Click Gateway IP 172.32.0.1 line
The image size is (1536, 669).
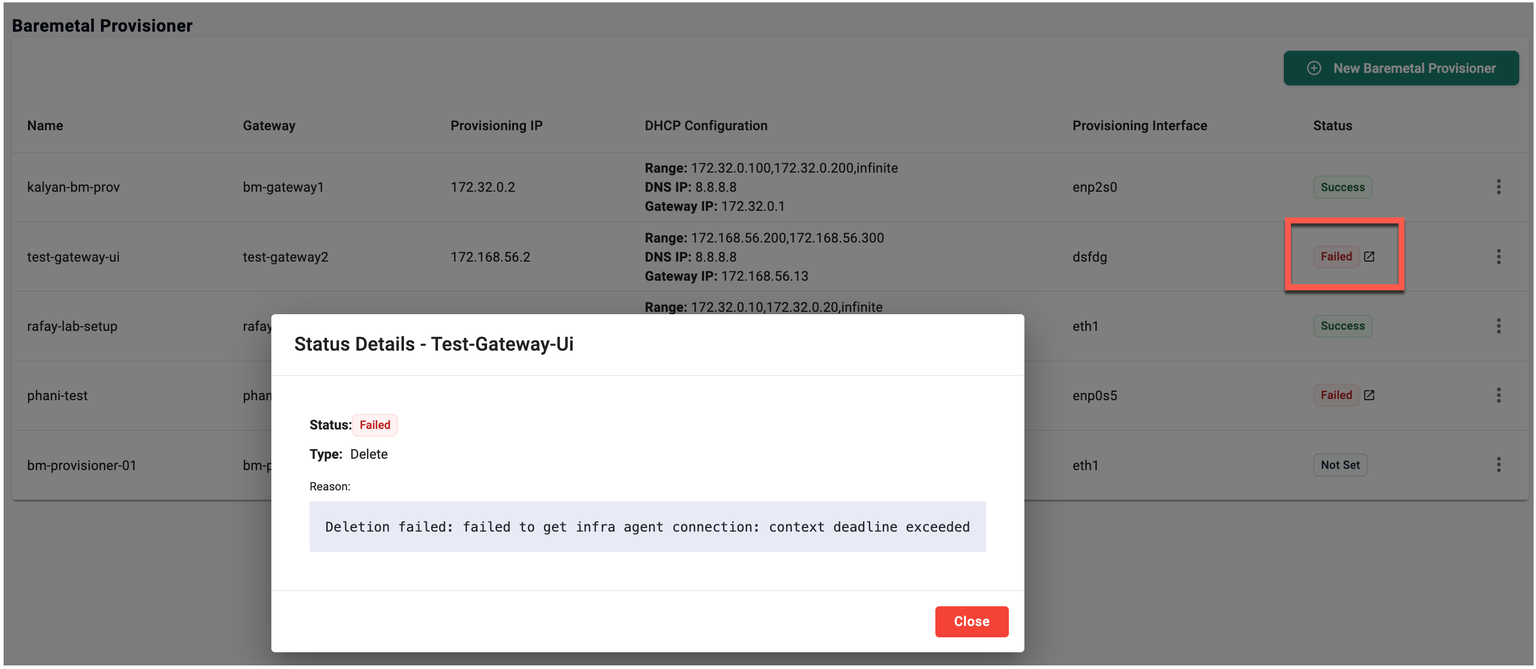click(x=714, y=206)
